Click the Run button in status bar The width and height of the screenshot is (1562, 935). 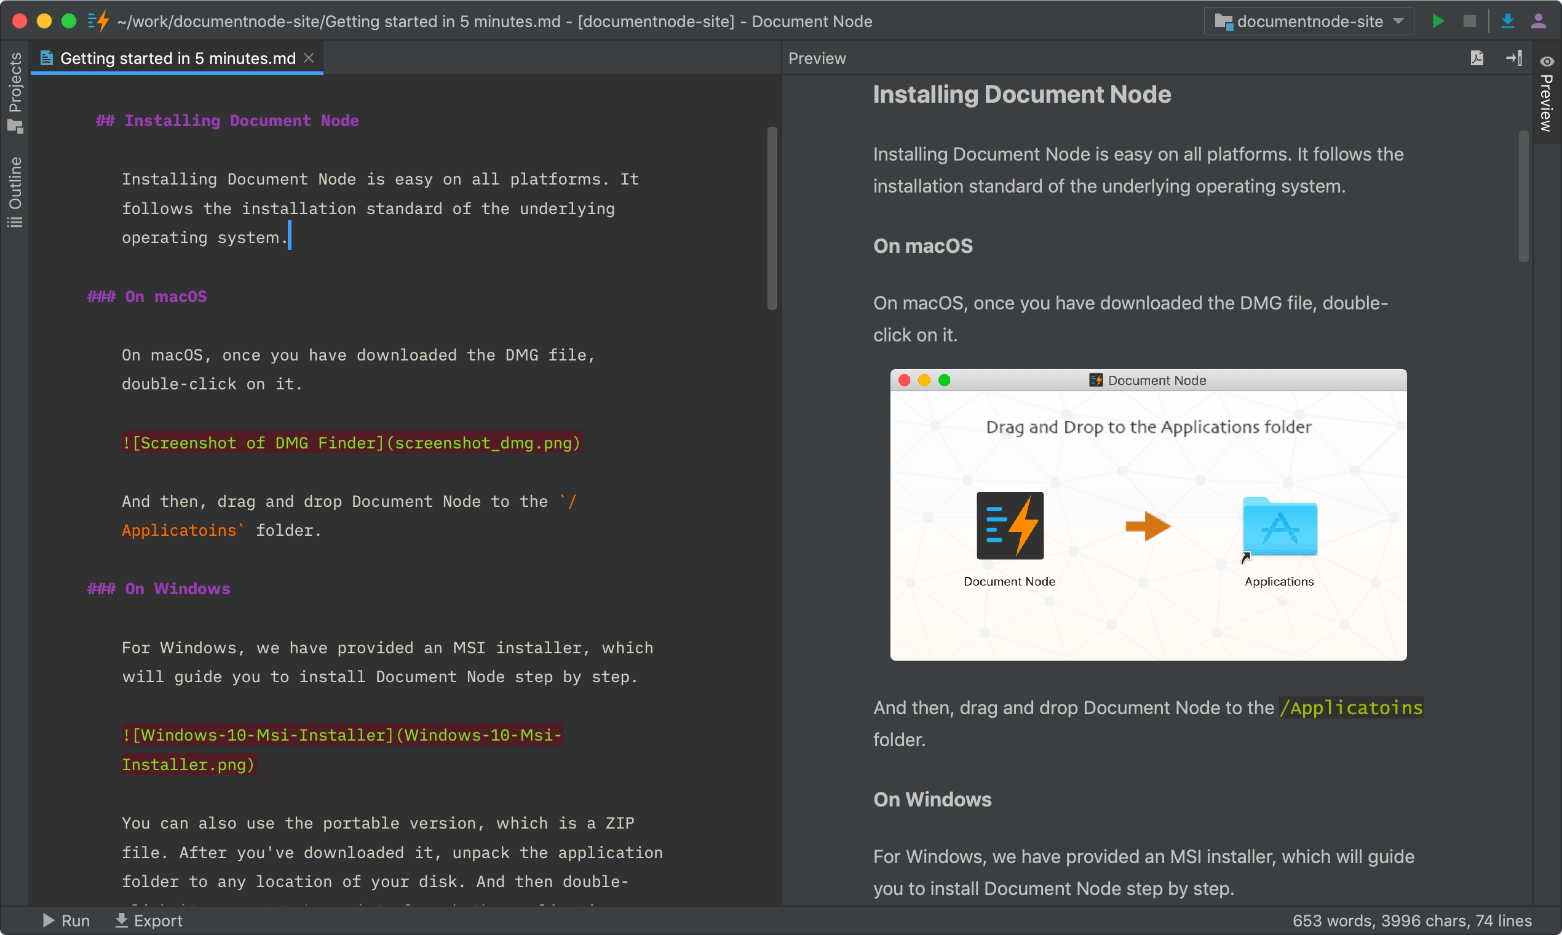click(x=66, y=920)
